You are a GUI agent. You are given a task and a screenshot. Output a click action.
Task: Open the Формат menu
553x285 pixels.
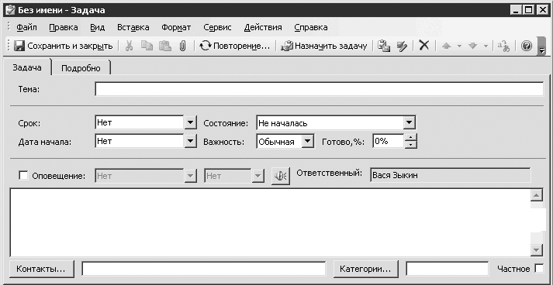pyautogui.click(x=176, y=27)
